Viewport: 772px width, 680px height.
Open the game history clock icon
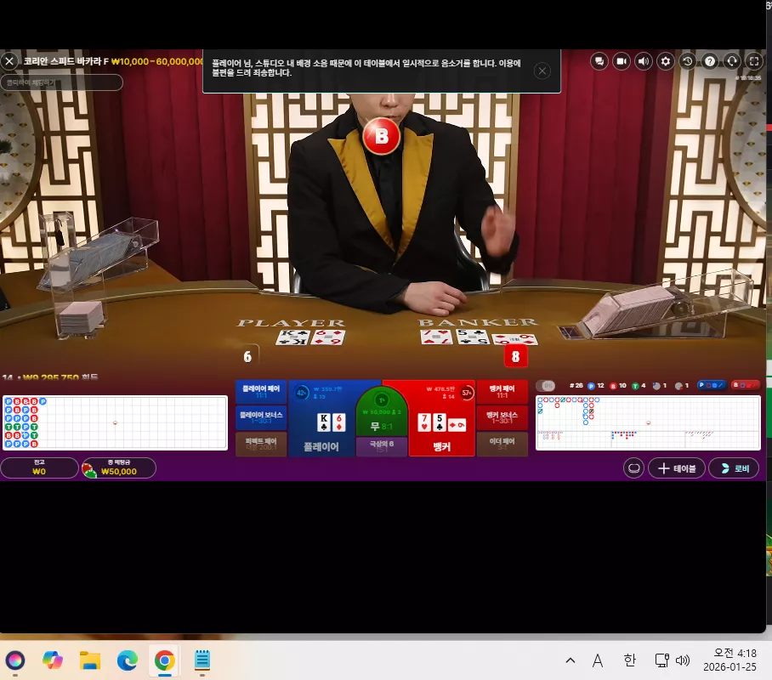pyautogui.click(x=688, y=61)
